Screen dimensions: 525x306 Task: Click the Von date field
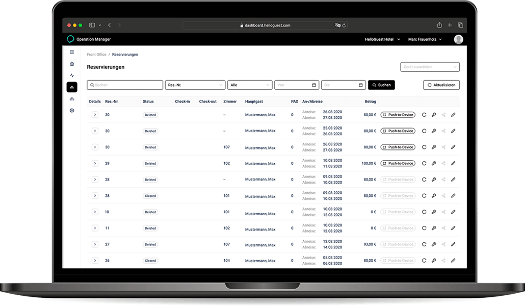point(297,85)
